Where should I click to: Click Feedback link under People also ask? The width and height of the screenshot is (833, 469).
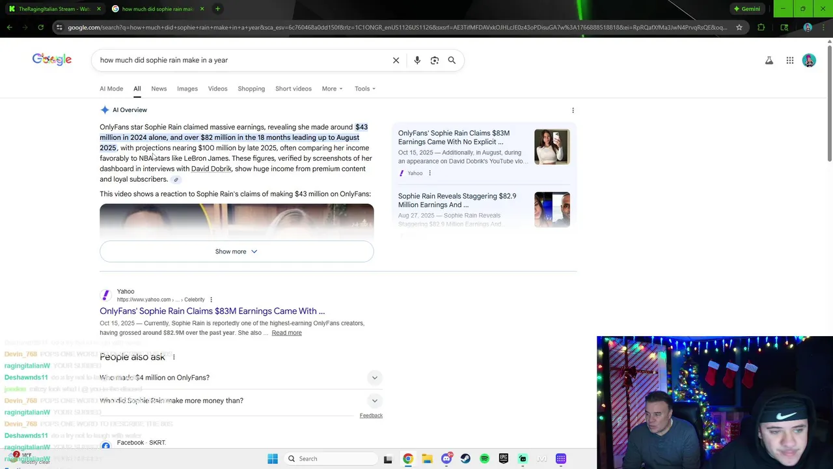pos(371,416)
